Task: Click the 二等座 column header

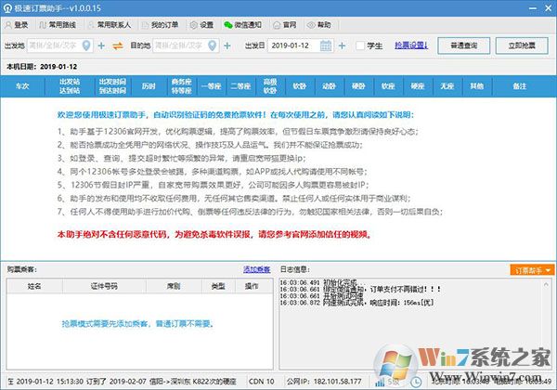Action: (x=240, y=86)
